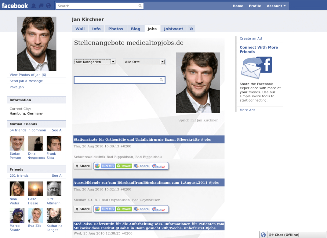Open Auszubildende Bürokauffrau job title
Screen dimensions: 327x238
pyautogui.click(x=146, y=182)
